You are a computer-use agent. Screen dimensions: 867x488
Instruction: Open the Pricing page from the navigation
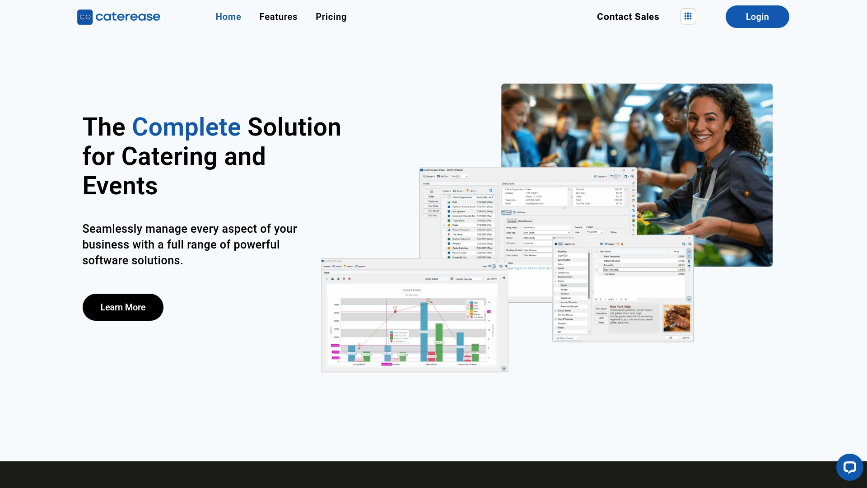click(x=331, y=17)
